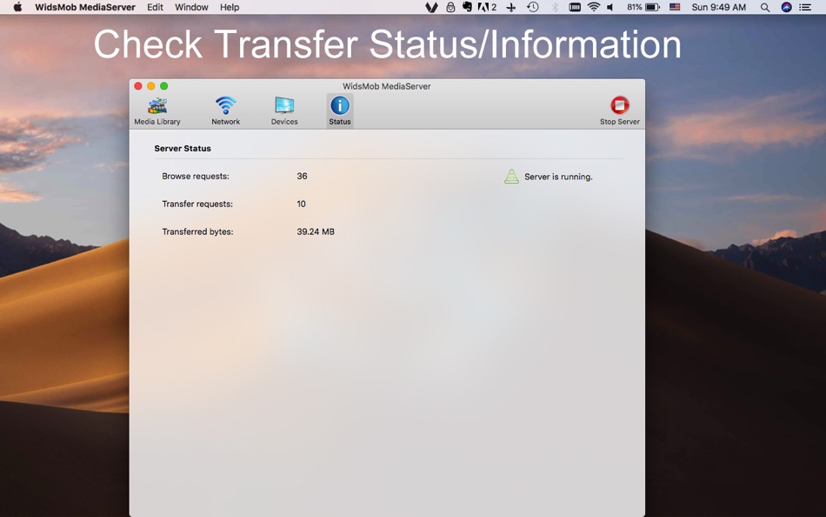This screenshot has width=826, height=517.
Task: Open Spotlight search magnifier icon
Action: coord(765,7)
